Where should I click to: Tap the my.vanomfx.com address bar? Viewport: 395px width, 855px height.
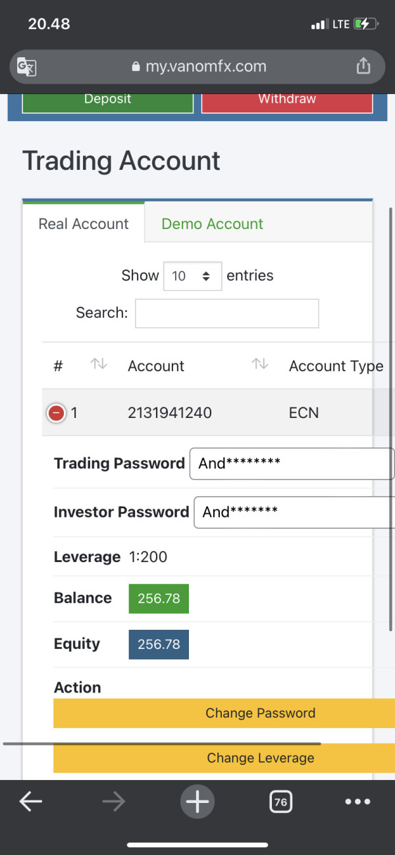[x=198, y=66]
